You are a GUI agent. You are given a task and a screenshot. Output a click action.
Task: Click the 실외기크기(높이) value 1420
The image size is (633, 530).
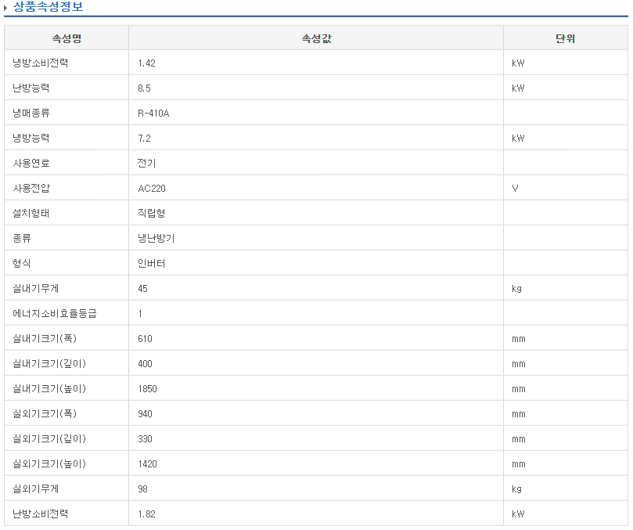147,463
